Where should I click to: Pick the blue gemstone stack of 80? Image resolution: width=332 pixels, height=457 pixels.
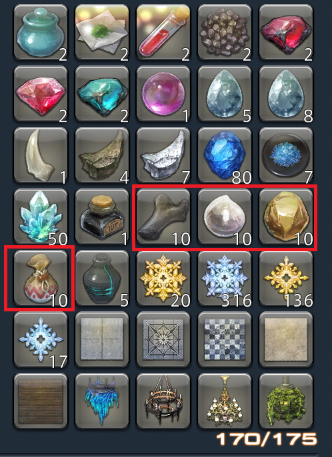coord(225,155)
